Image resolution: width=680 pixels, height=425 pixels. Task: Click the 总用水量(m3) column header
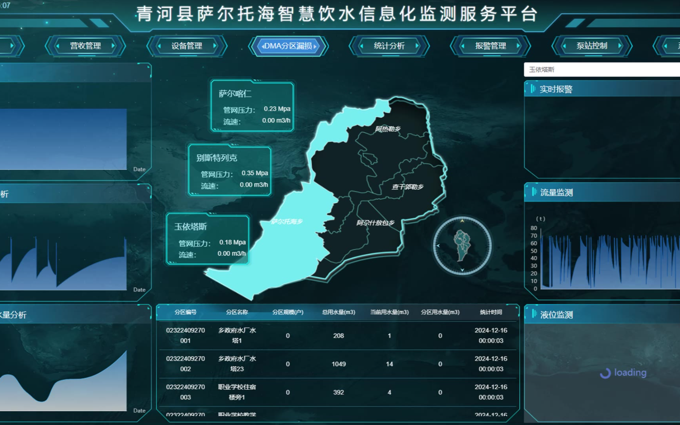[x=338, y=312]
